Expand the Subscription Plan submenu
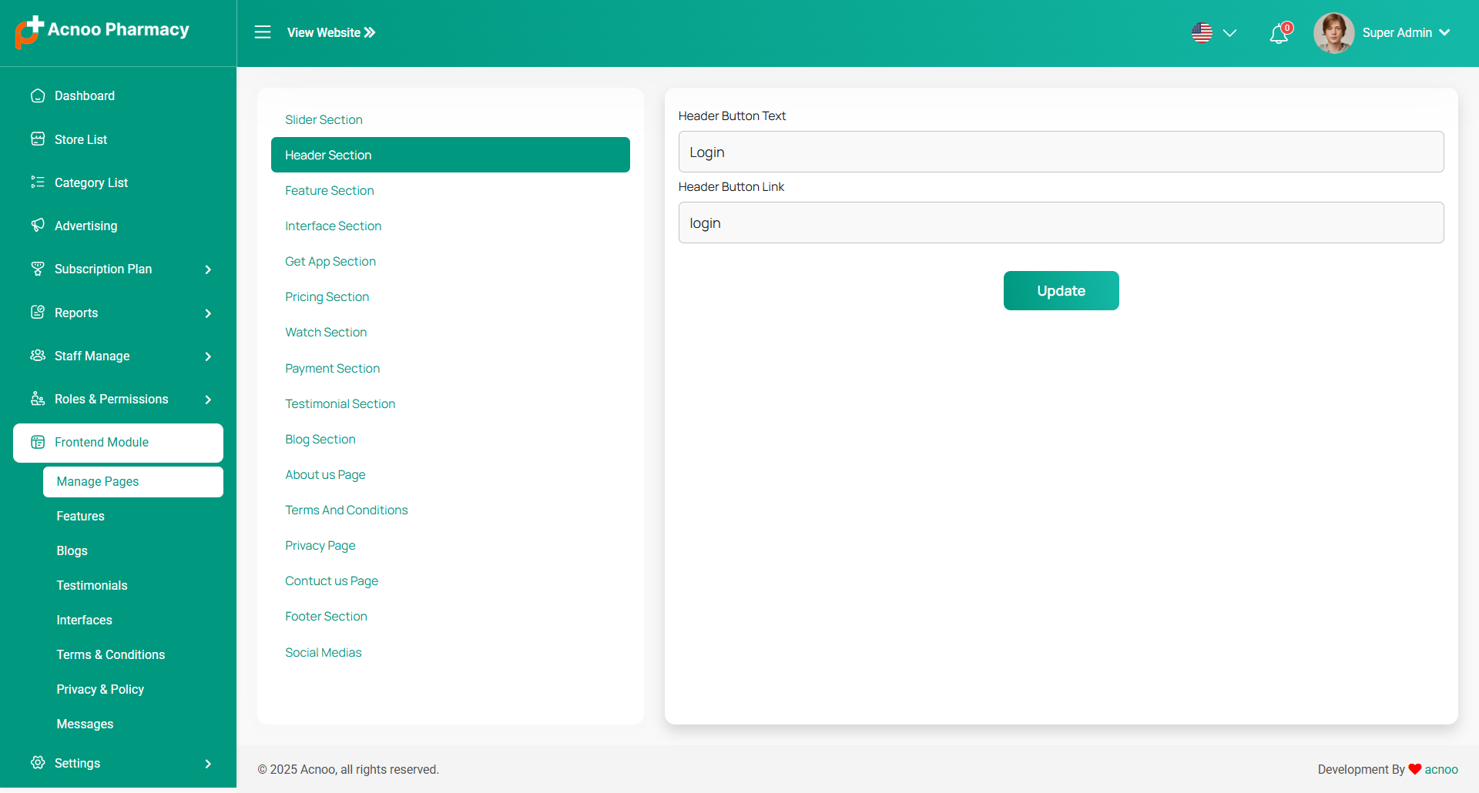The image size is (1479, 793). coord(208,269)
